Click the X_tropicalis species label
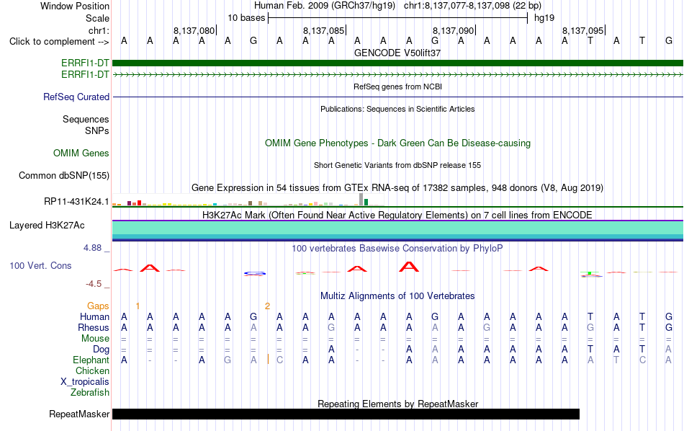 (x=85, y=382)
